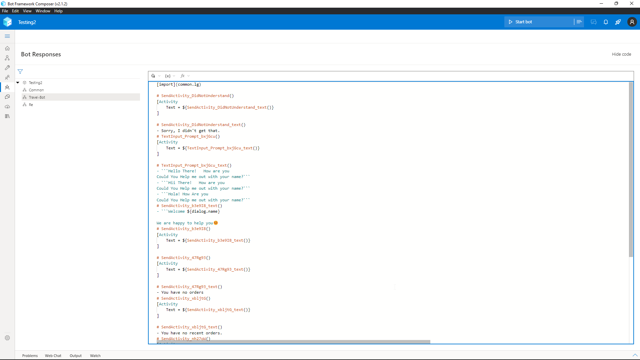Select the Testing2 root tree item
The width and height of the screenshot is (640, 360).
(81, 83)
